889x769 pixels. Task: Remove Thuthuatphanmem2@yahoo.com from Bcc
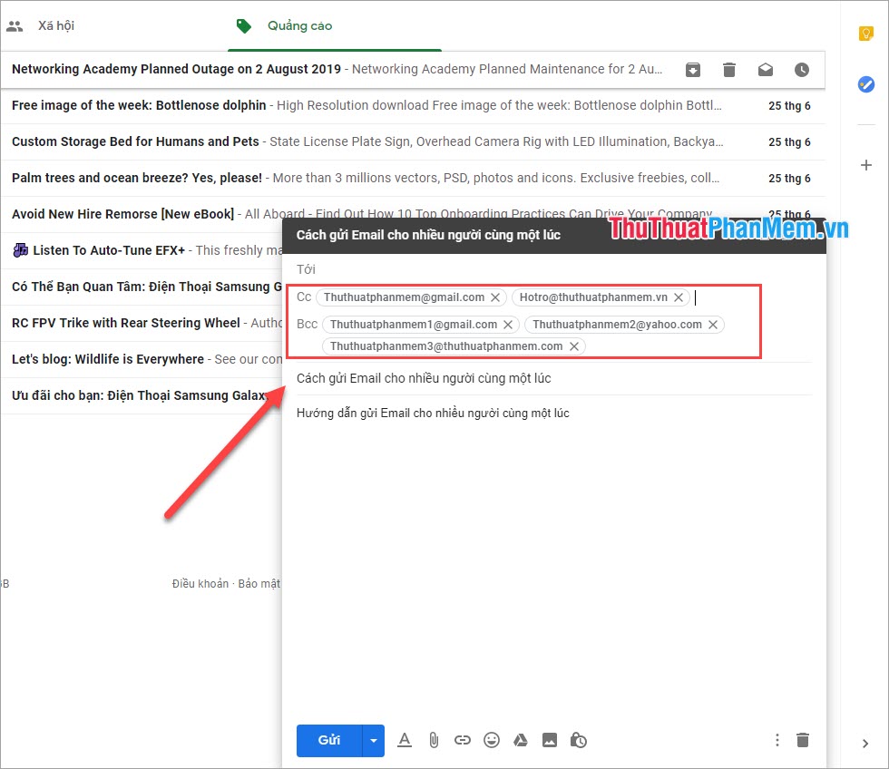click(x=713, y=324)
